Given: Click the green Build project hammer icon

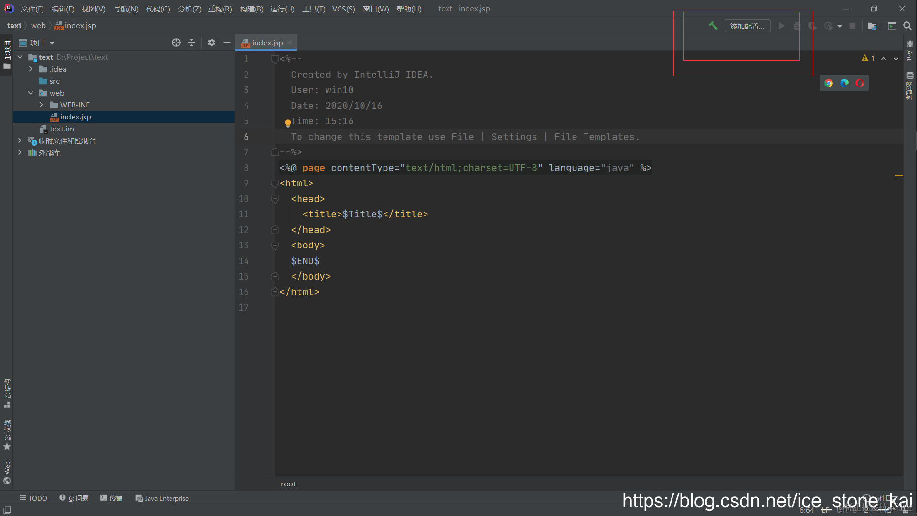Looking at the screenshot, I should click(x=713, y=26).
